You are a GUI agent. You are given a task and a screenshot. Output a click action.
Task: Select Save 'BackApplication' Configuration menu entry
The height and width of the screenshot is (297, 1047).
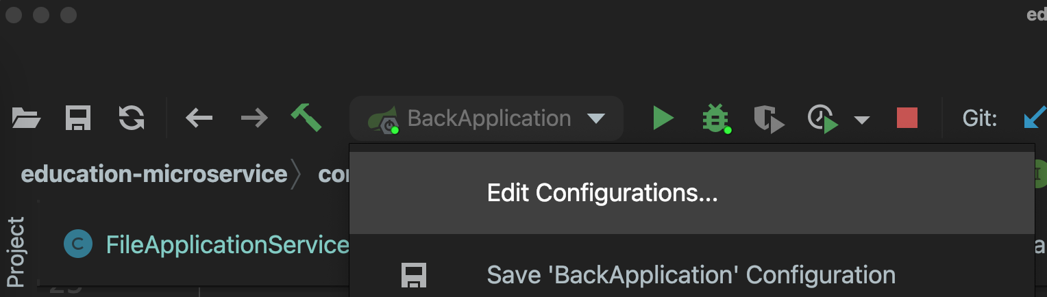(x=691, y=275)
